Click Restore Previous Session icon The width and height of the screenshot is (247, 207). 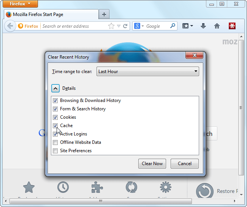tap(204, 190)
